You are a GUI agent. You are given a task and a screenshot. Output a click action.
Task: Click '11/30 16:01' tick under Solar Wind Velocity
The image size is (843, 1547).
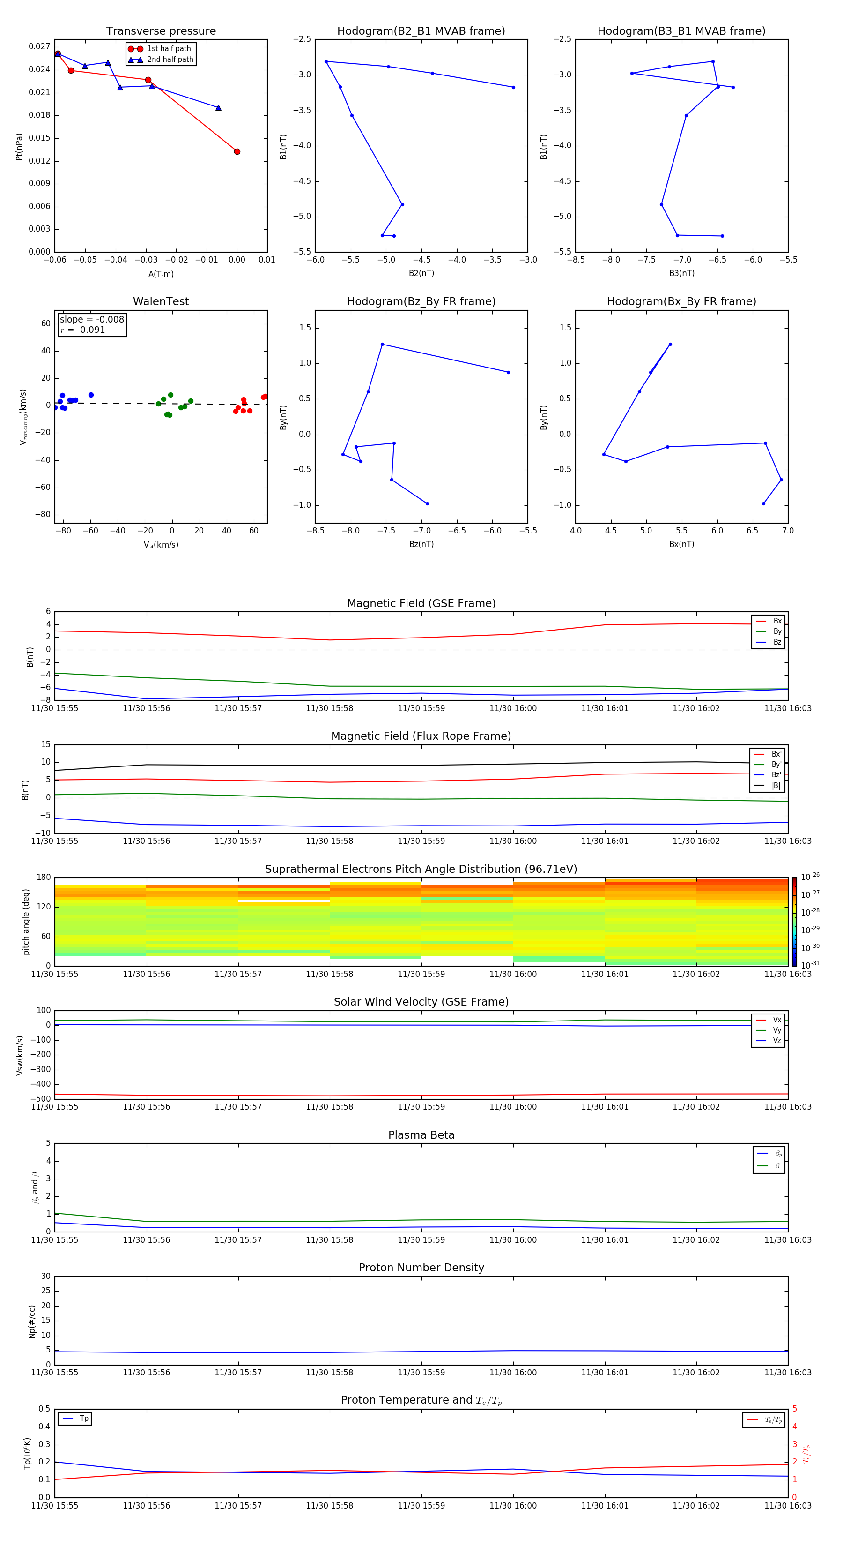click(605, 1106)
